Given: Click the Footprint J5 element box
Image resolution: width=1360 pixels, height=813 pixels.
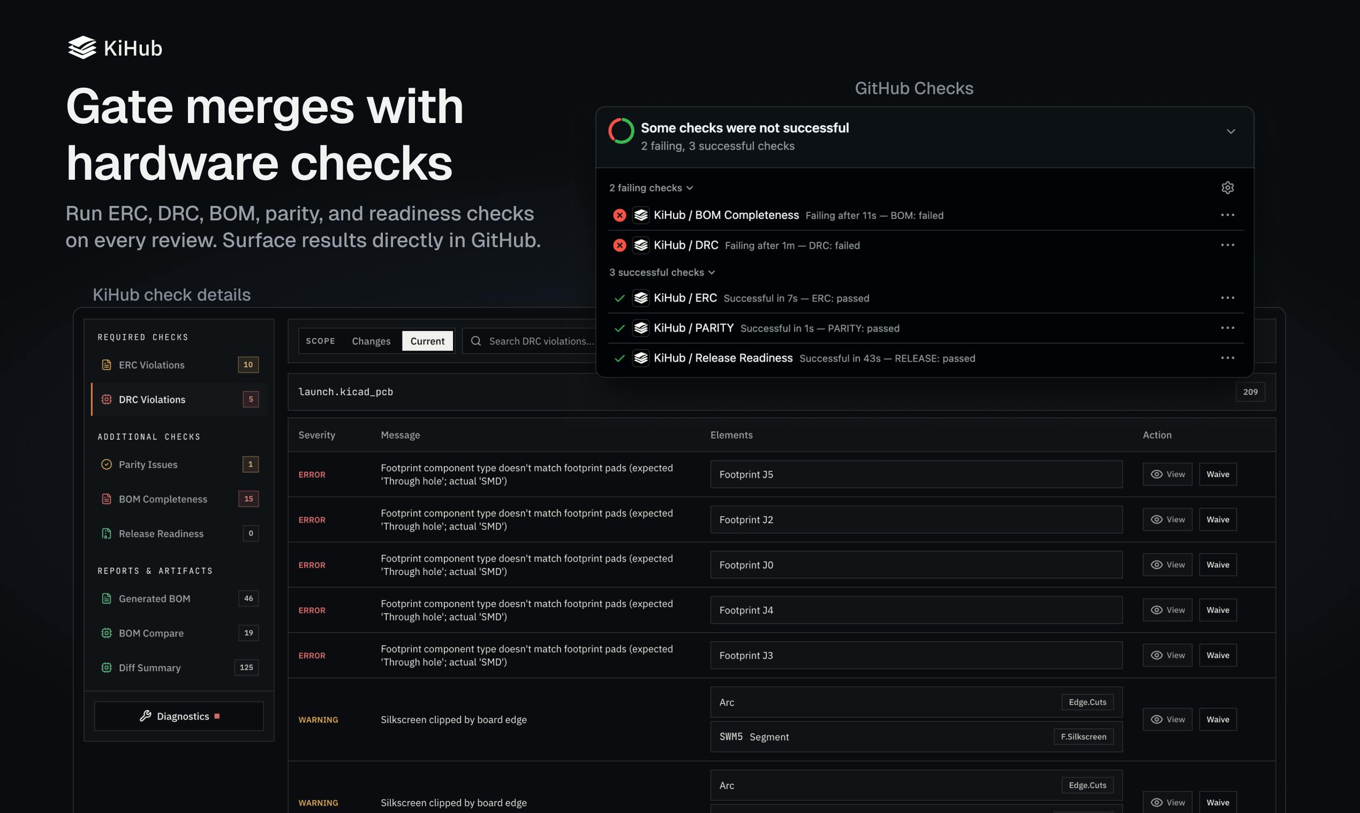Looking at the screenshot, I should coord(916,474).
